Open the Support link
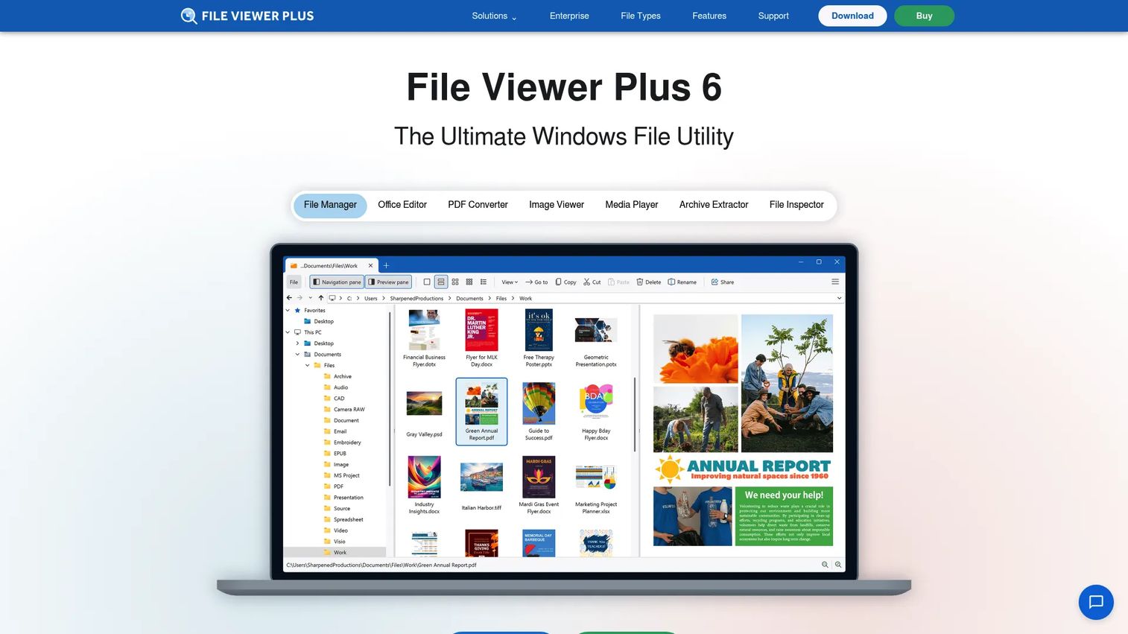 click(773, 16)
